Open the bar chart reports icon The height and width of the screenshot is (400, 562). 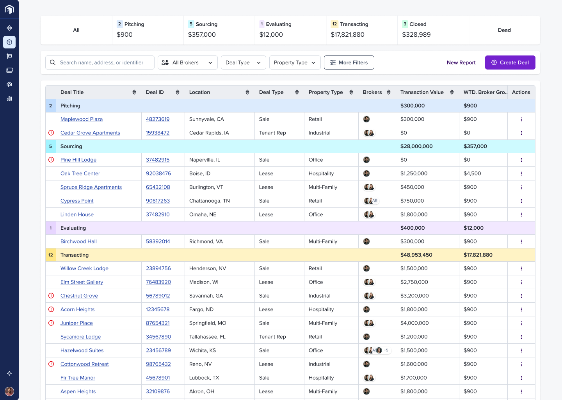(x=9, y=98)
